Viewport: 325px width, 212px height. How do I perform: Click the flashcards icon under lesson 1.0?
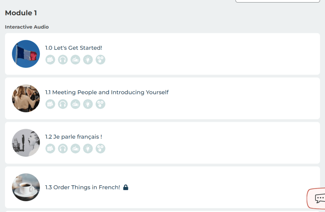click(x=50, y=59)
